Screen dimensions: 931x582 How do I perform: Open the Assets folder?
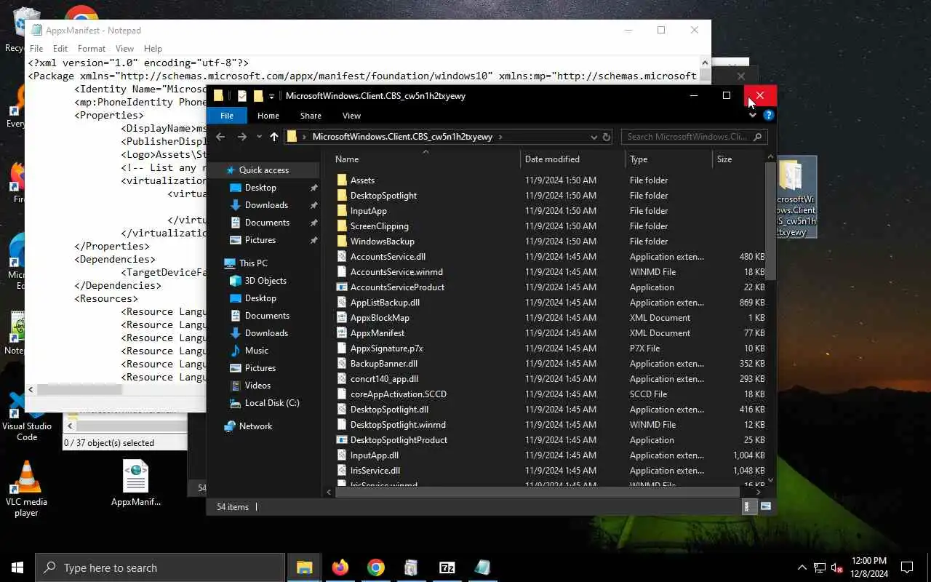click(362, 180)
